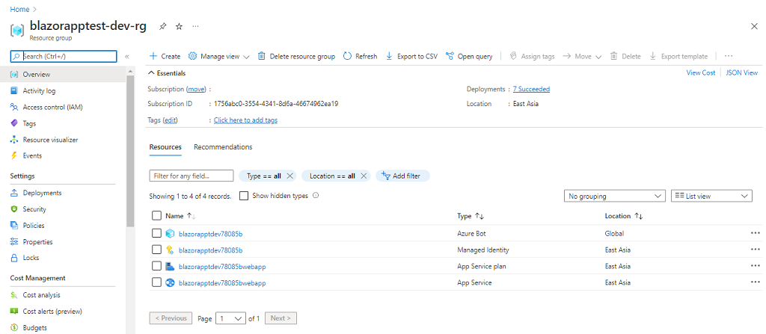Click the Activity log icon
Viewport: 766px width, 334px height.
(14, 91)
